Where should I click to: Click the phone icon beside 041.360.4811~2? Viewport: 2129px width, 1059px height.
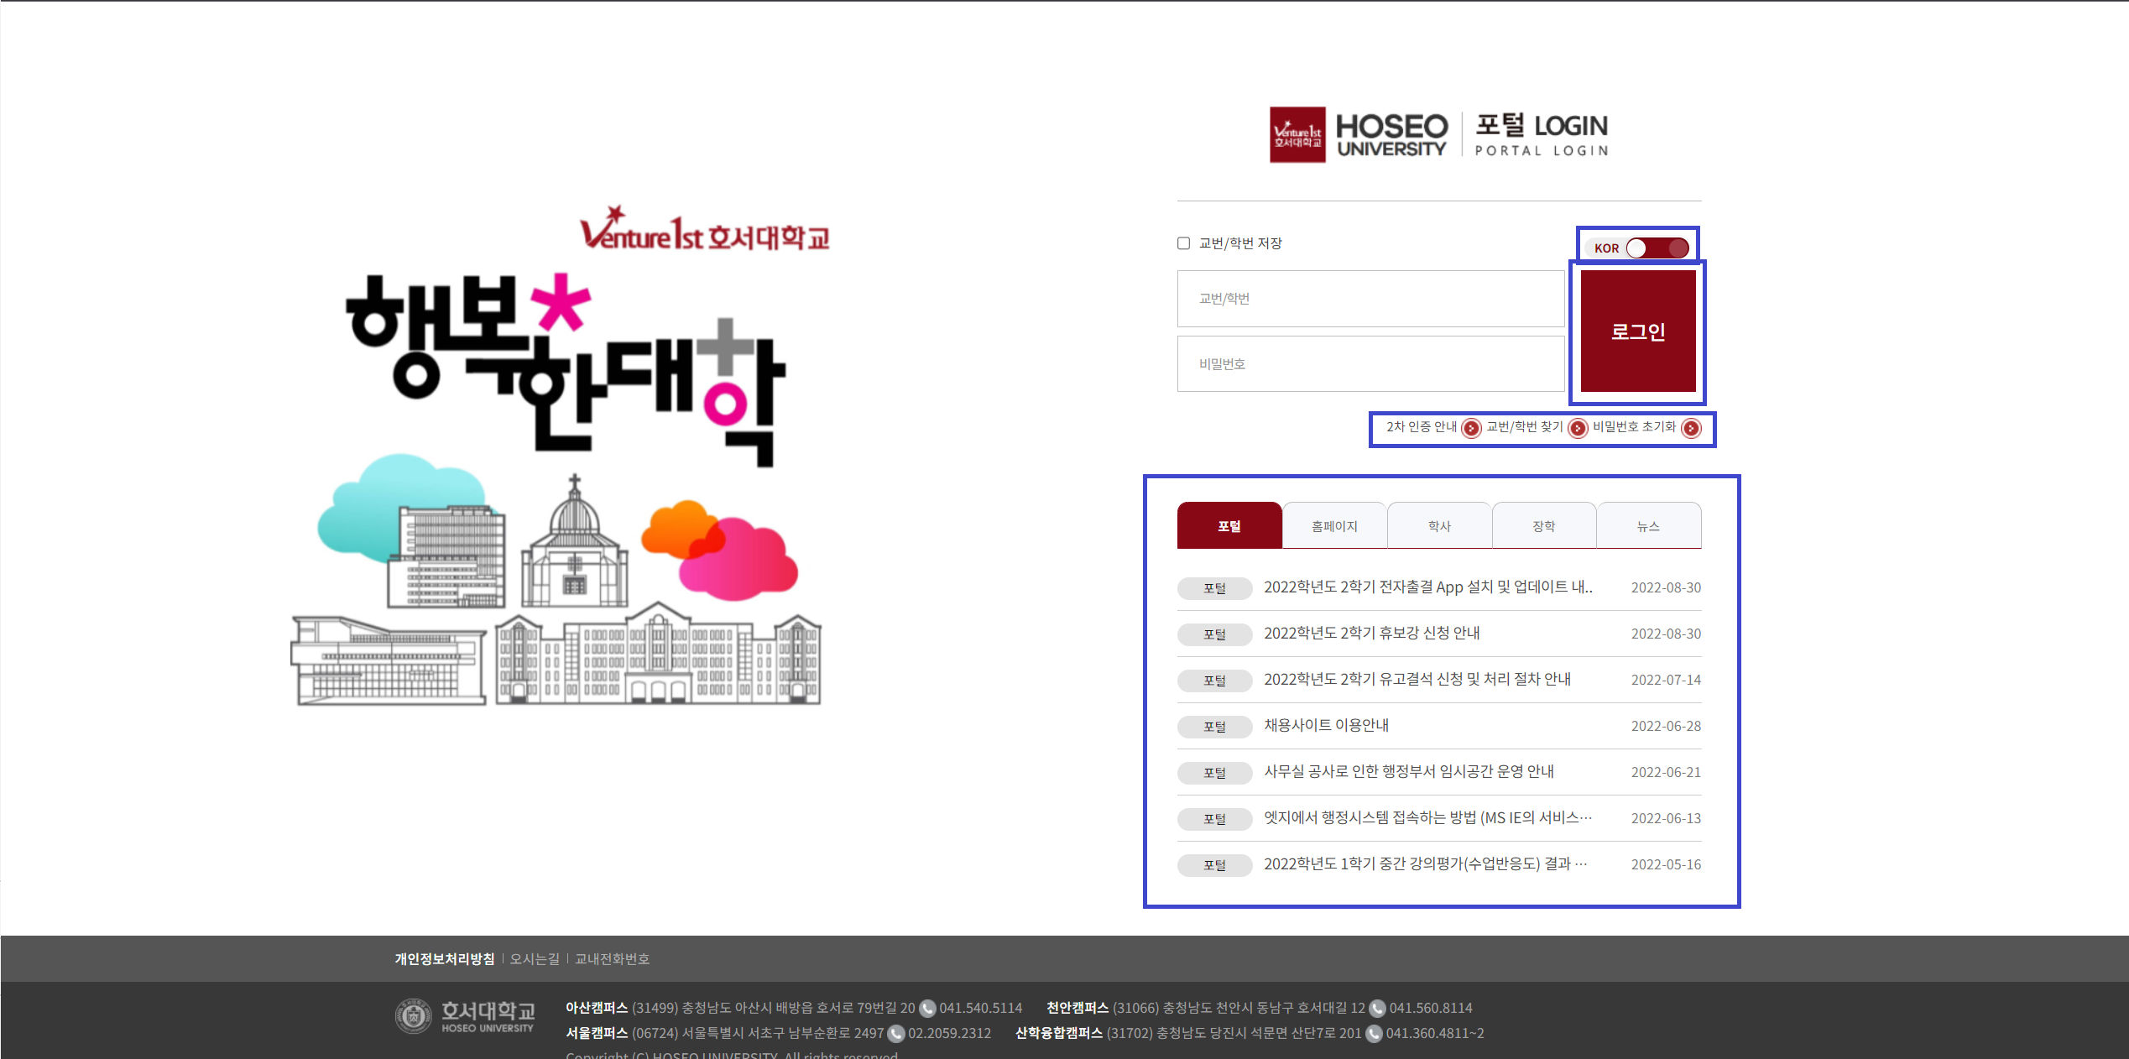pyautogui.click(x=1374, y=1033)
